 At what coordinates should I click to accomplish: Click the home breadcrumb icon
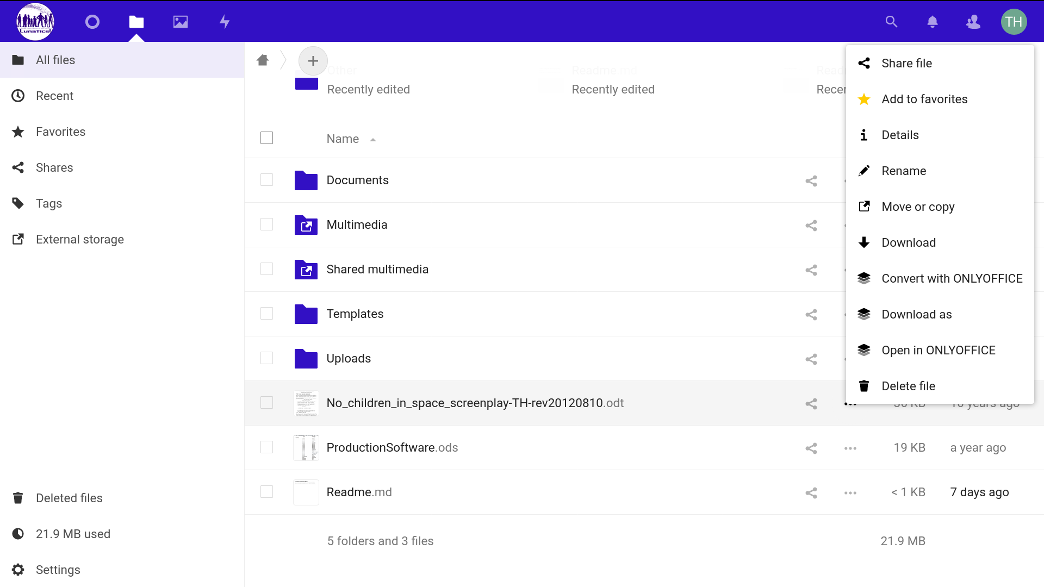(263, 60)
